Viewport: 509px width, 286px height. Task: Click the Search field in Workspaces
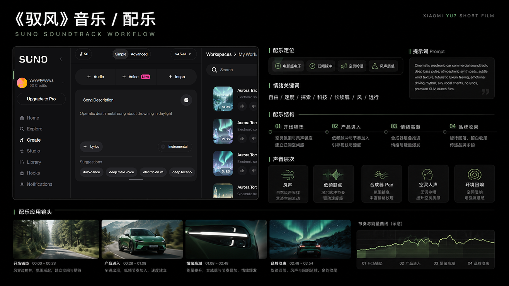point(232,70)
